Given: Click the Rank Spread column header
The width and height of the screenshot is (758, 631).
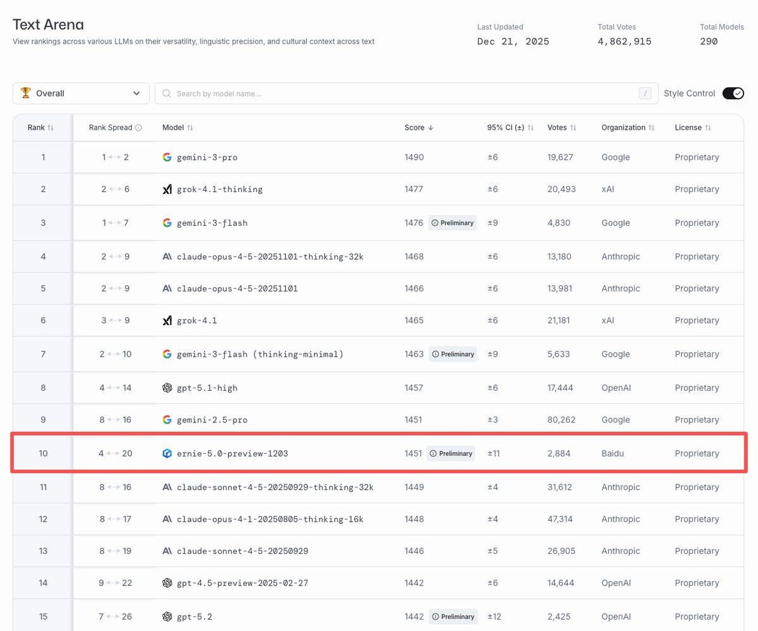Looking at the screenshot, I should pyautogui.click(x=111, y=128).
